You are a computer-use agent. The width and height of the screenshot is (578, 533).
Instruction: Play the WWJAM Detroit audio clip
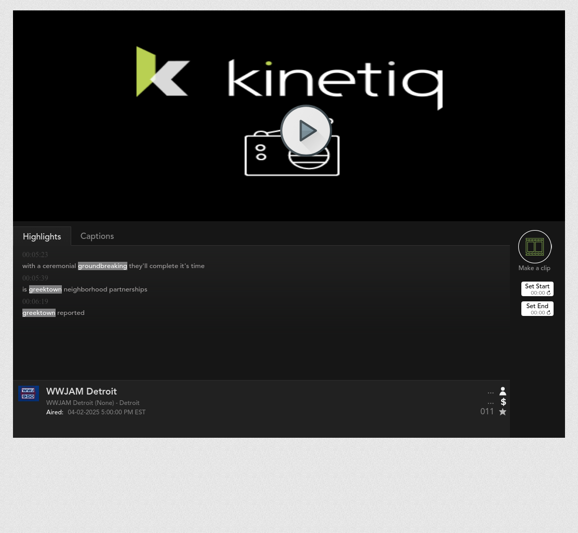tap(306, 131)
